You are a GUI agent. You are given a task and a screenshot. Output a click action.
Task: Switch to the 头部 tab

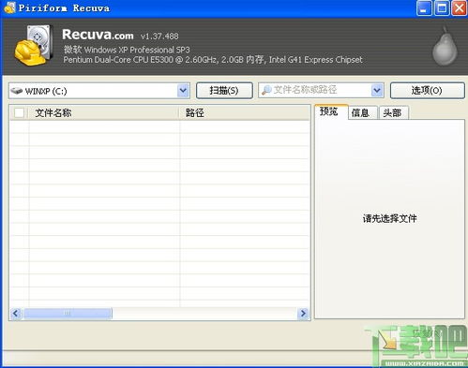click(392, 112)
